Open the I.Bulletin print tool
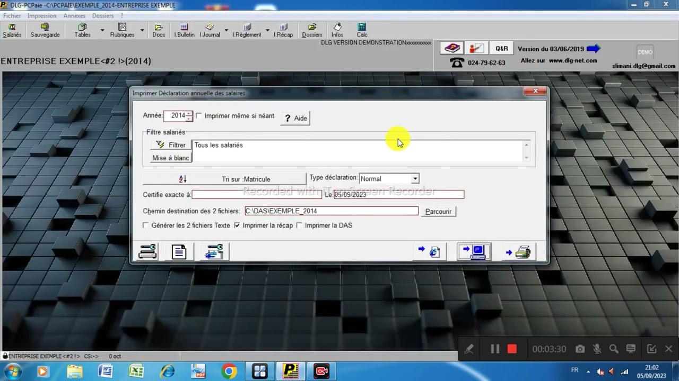Screen dimensions: 679x381 [x=184, y=30]
